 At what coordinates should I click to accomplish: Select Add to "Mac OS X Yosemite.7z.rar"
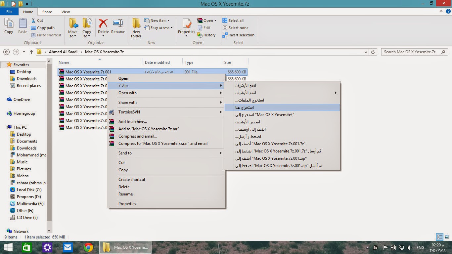pos(166,129)
